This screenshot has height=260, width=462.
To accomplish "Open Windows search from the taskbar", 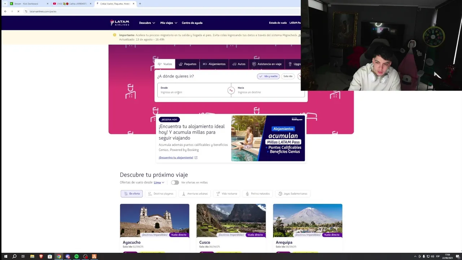I will (14, 256).
